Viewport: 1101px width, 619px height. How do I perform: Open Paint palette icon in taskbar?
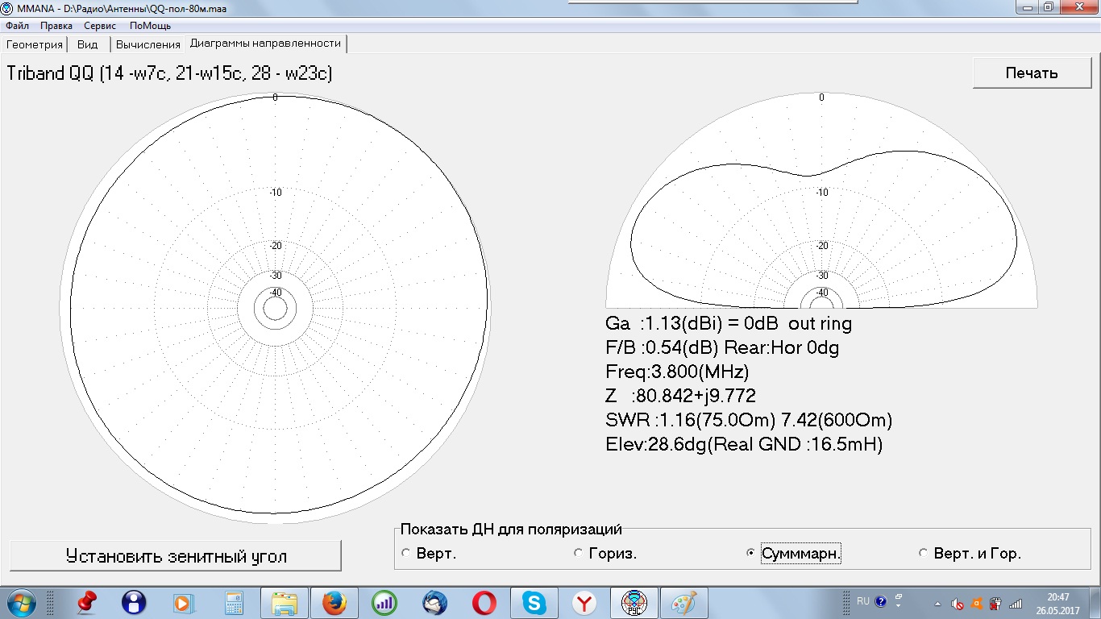(684, 602)
